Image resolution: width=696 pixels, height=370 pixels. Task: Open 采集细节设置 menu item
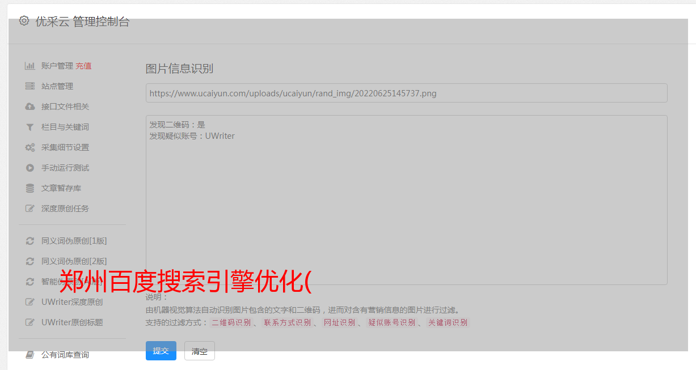pos(65,147)
